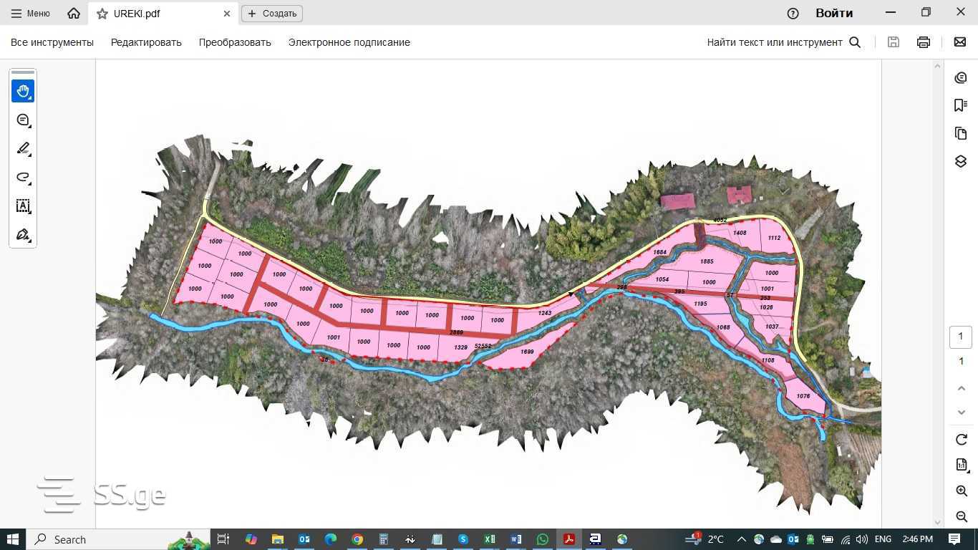Choose the freehand draw tool
This screenshot has height=550, width=978.
(23, 178)
